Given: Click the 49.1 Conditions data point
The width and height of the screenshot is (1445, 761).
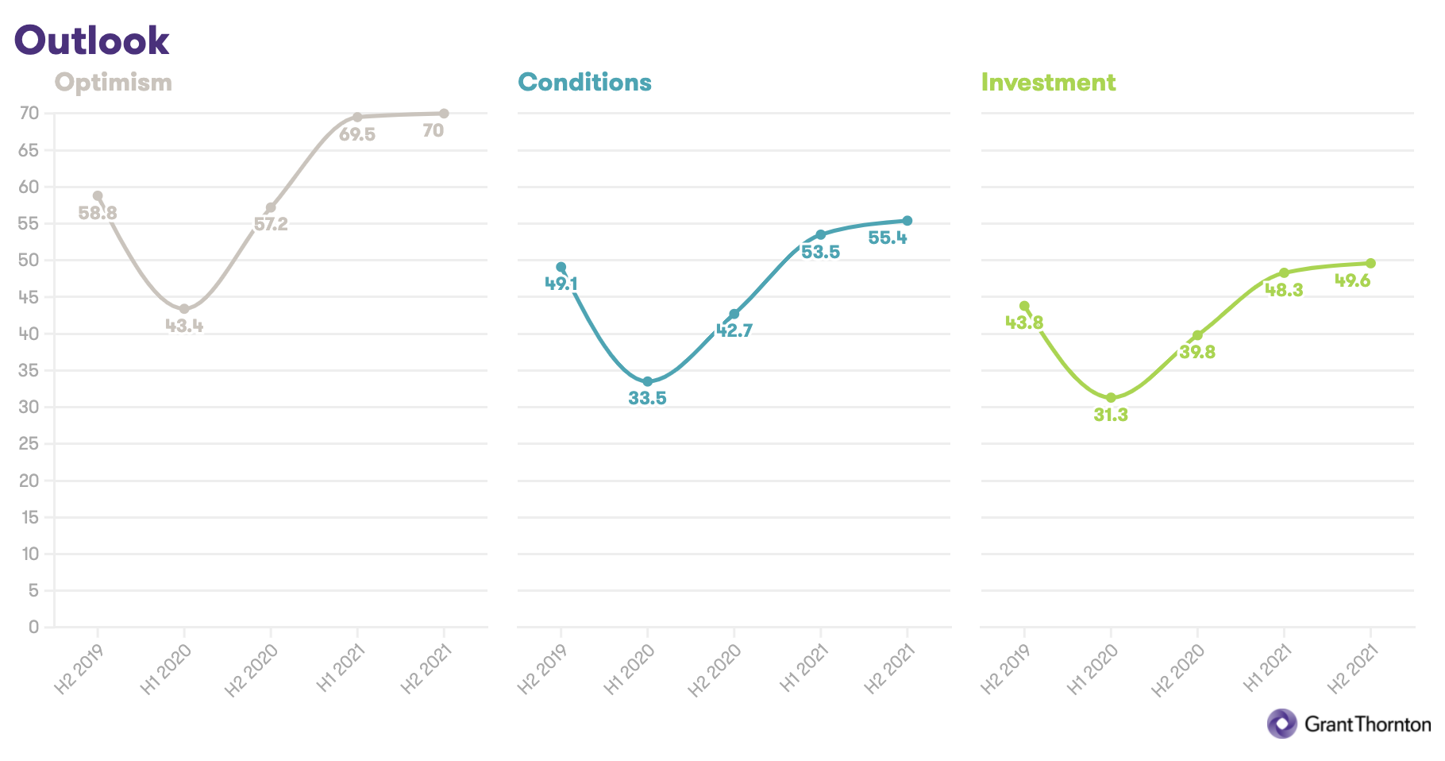Looking at the screenshot, I should coord(561,267).
